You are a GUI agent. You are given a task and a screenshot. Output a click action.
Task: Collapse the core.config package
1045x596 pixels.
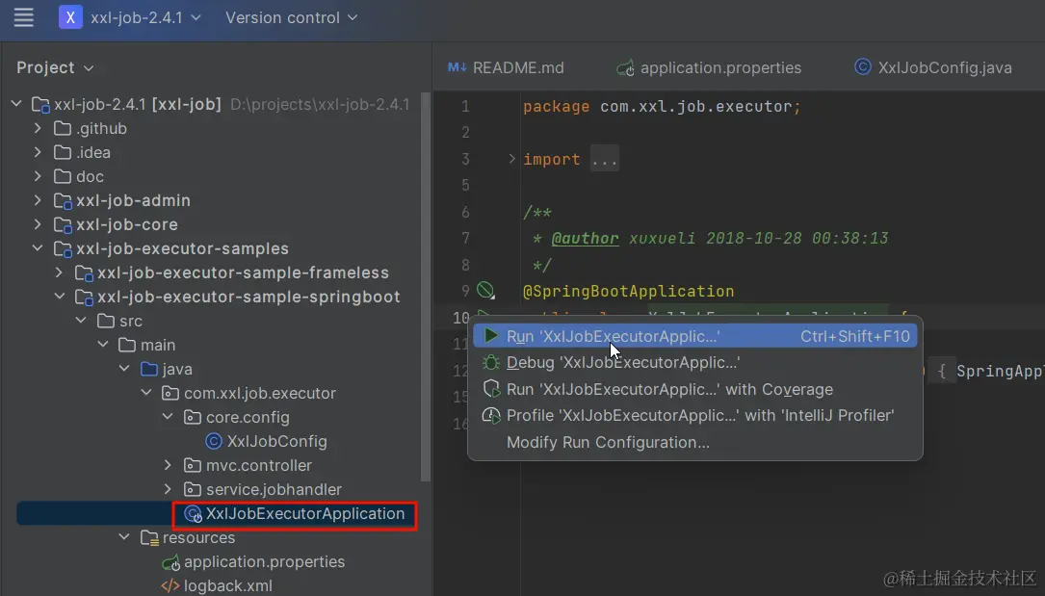coord(168,417)
